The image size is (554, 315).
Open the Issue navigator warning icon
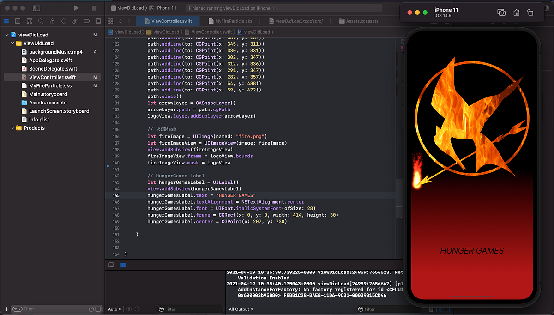click(52, 21)
